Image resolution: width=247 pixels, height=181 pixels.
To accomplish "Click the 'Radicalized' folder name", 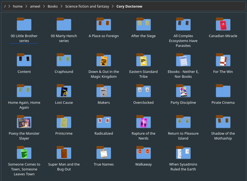I will pyautogui.click(x=104, y=133).
